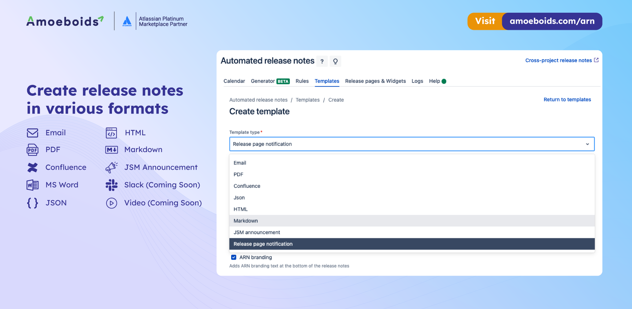Viewport: 632px width, 309px height.
Task: Click the ARN branding helper description text
Action: (x=289, y=266)
